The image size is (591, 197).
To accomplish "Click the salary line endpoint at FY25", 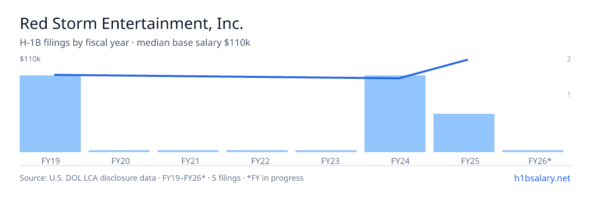I will tap(467, 60).
